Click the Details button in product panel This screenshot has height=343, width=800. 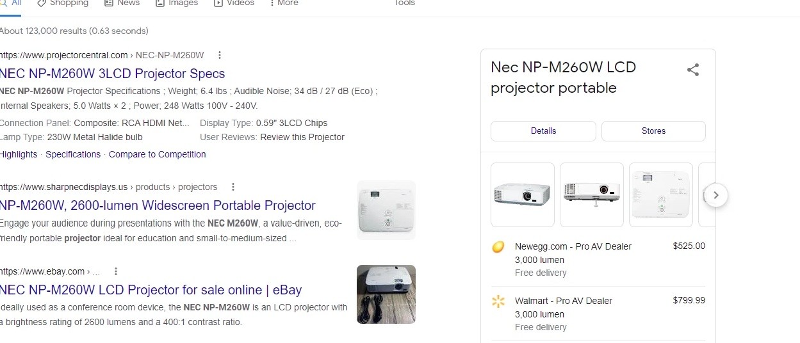coord(543,131)
